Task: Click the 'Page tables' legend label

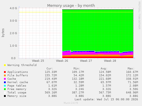Action: click(17, 86)
